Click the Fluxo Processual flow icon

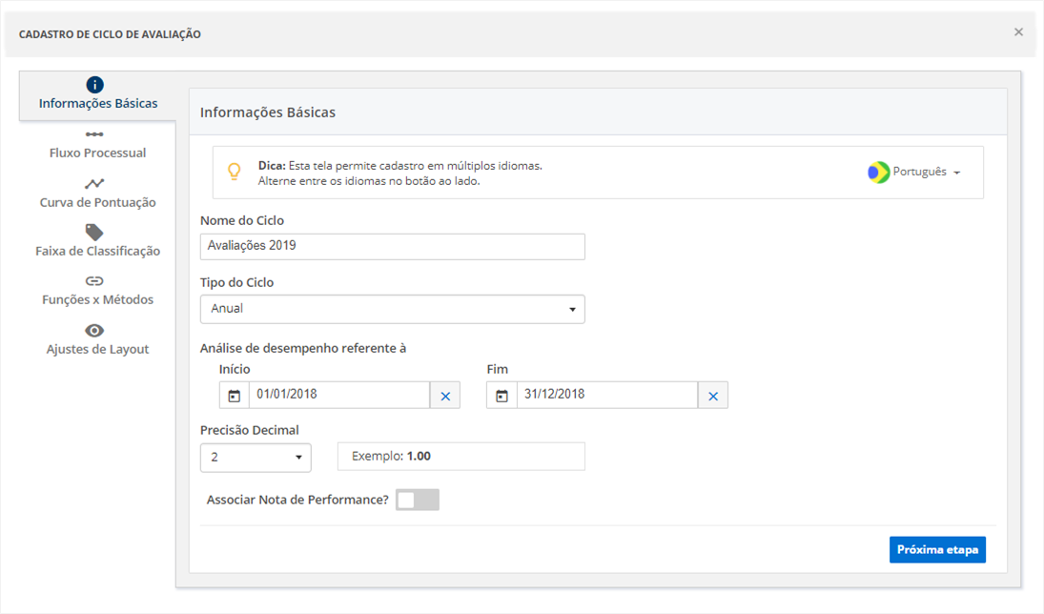coord(94,134)
